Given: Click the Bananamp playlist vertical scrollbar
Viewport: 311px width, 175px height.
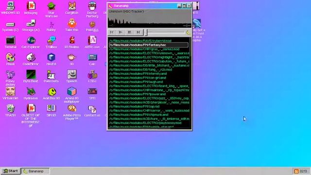Looking at the screenshot, I should [x=190, y=83].
